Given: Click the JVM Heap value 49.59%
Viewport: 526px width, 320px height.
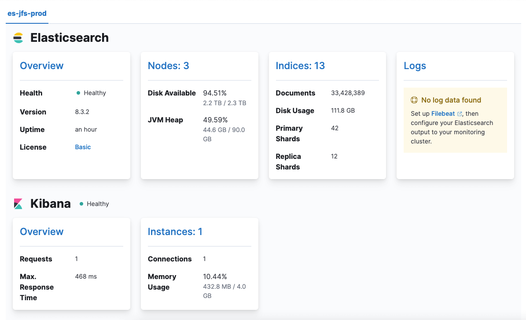Looking at the screenshot, I should point(215,120).
